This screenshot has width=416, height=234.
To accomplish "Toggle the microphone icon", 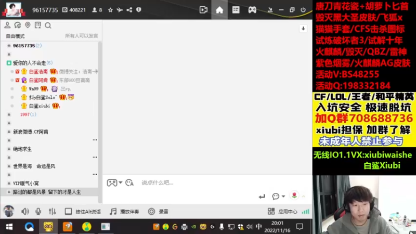I will point(38,212).
